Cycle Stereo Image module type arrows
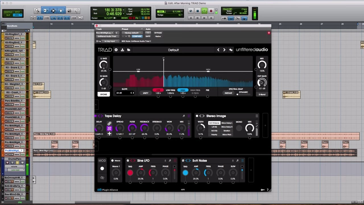The width and height of the screenshot is (364, 205). [x=202, y=116]
